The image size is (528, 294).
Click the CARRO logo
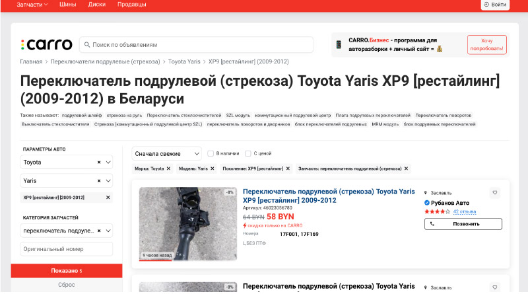tap(46, 45)
